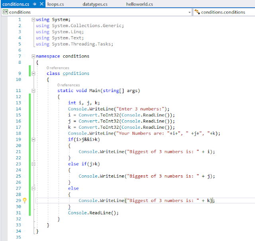This screenshot has width=255, height=241.
Task: Click line number 19 in the margin
Action: coord(18,139)
